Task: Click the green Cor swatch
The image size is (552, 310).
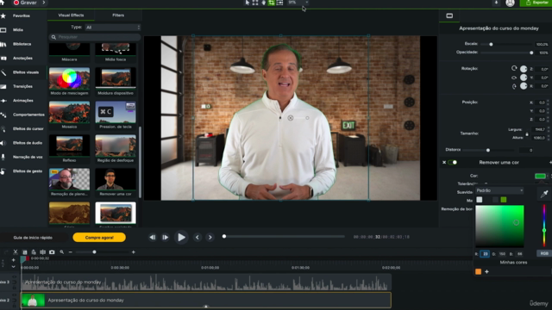Action: (x=540, y=176)
